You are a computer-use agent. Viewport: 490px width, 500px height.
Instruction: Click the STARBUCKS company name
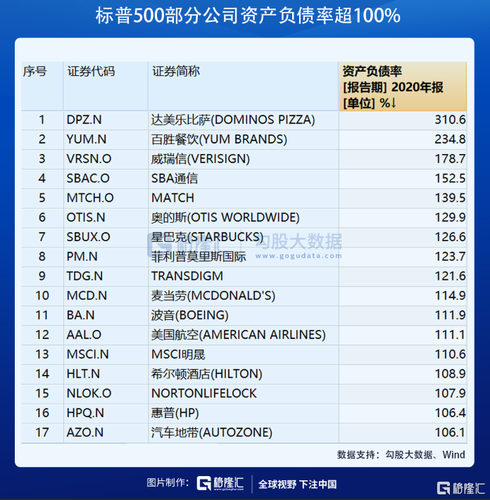point(207,237)
